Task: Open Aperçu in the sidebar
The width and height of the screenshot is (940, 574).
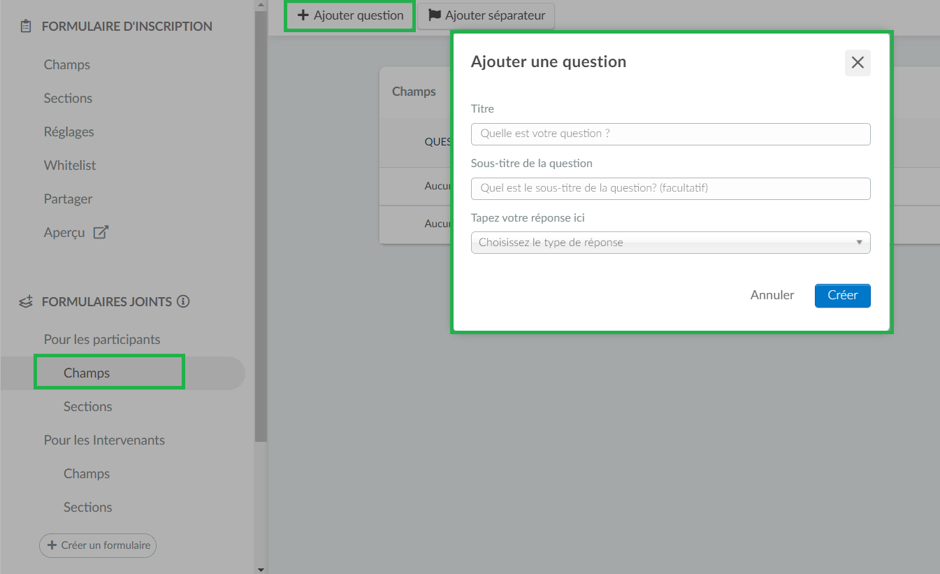Action: 64,233
